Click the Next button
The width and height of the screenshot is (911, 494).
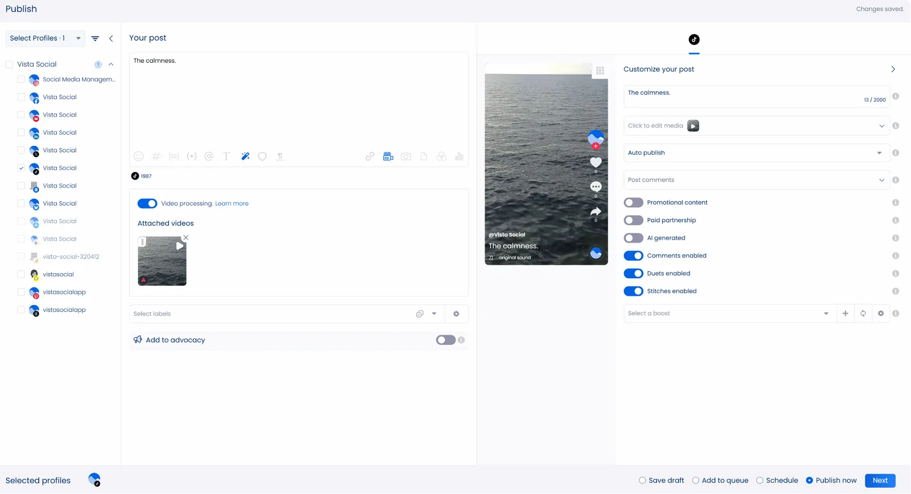(880, 480)
